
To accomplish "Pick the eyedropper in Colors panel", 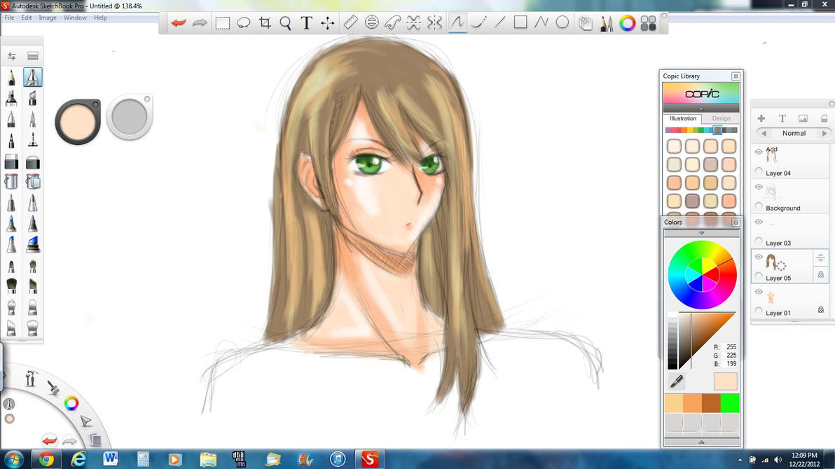I will [677, 381].
